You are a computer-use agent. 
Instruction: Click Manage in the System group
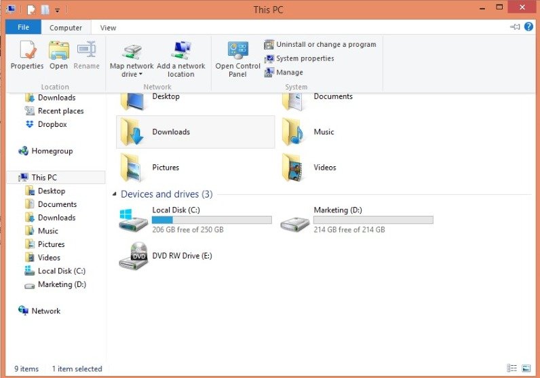tap(284, 73)
